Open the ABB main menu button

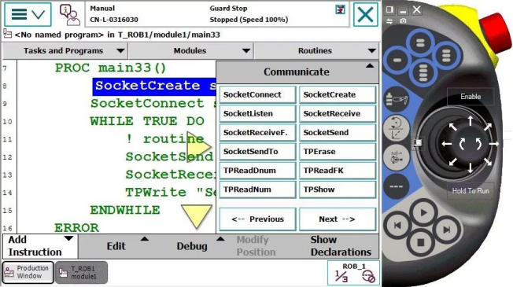(28, 14)
